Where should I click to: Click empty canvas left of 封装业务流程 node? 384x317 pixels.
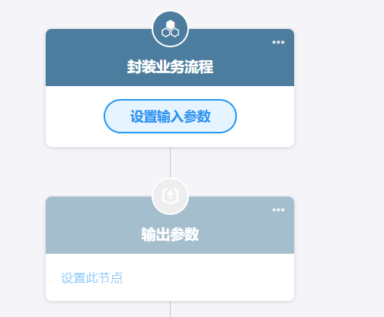22,88
